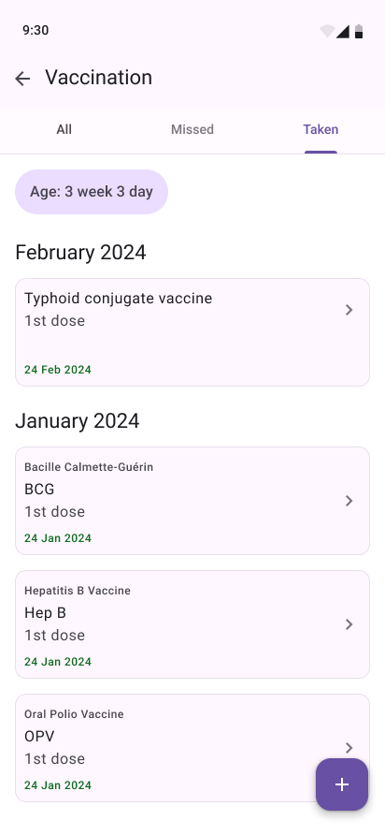Click the Age: 3 week 3 day chip
Viewport: 385px width, 835px height.
pyautogui.click(x=92, y=192)
